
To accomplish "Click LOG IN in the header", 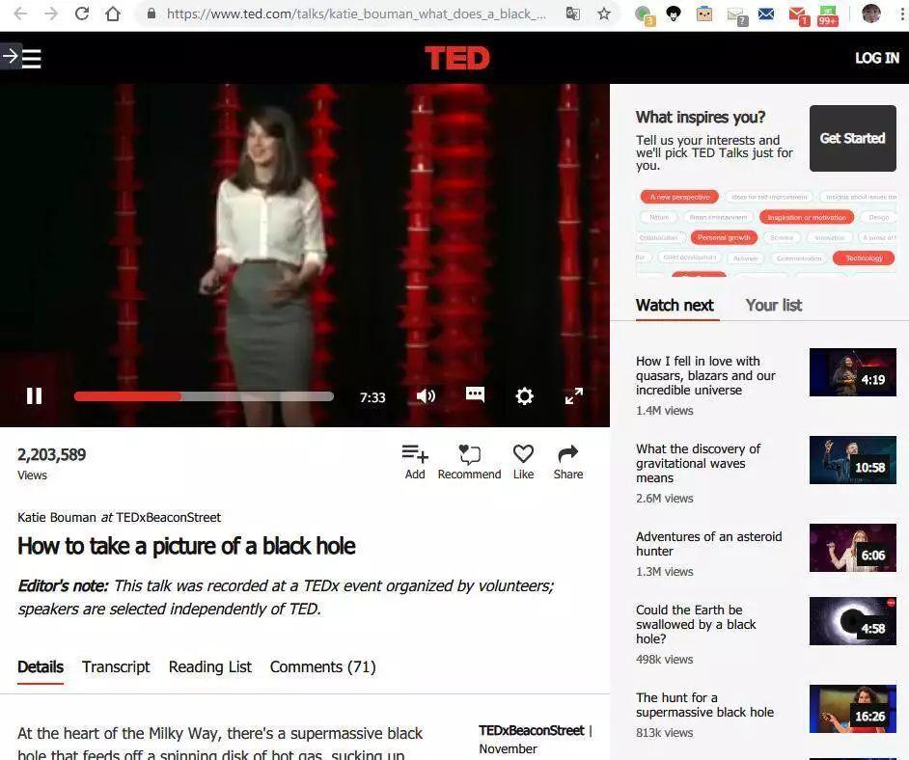I will (x=877, y=58).
